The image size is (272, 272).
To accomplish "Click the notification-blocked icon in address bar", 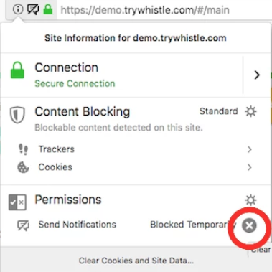I will 33,9.
